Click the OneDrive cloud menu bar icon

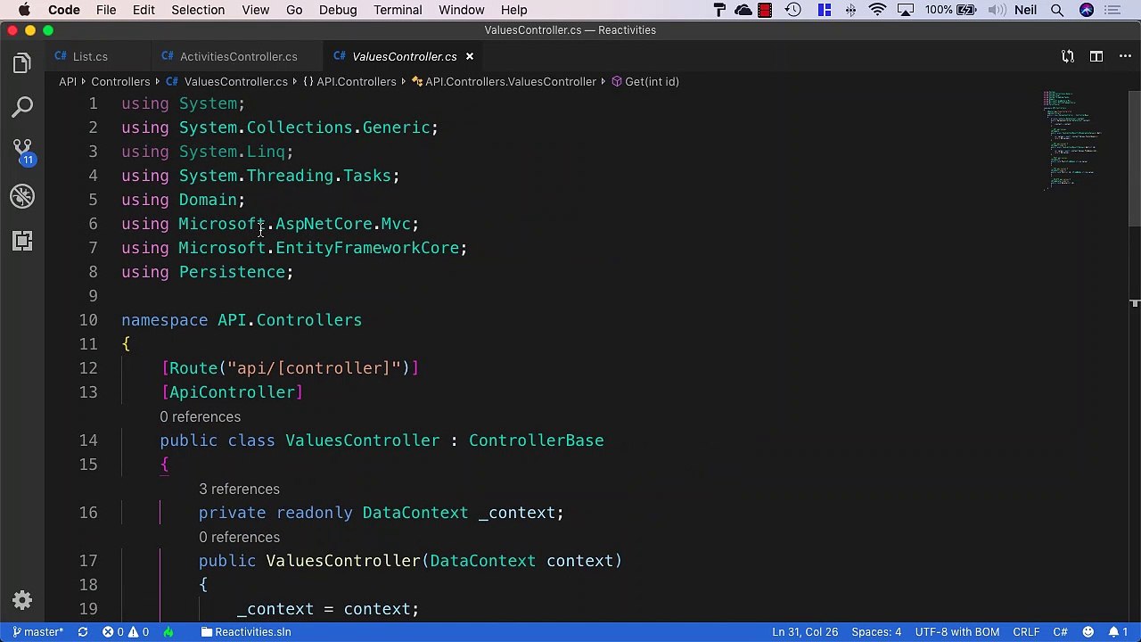pos(743,10)
